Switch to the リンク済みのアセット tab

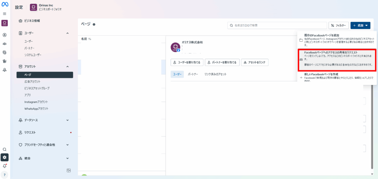[x=215, y=74]
